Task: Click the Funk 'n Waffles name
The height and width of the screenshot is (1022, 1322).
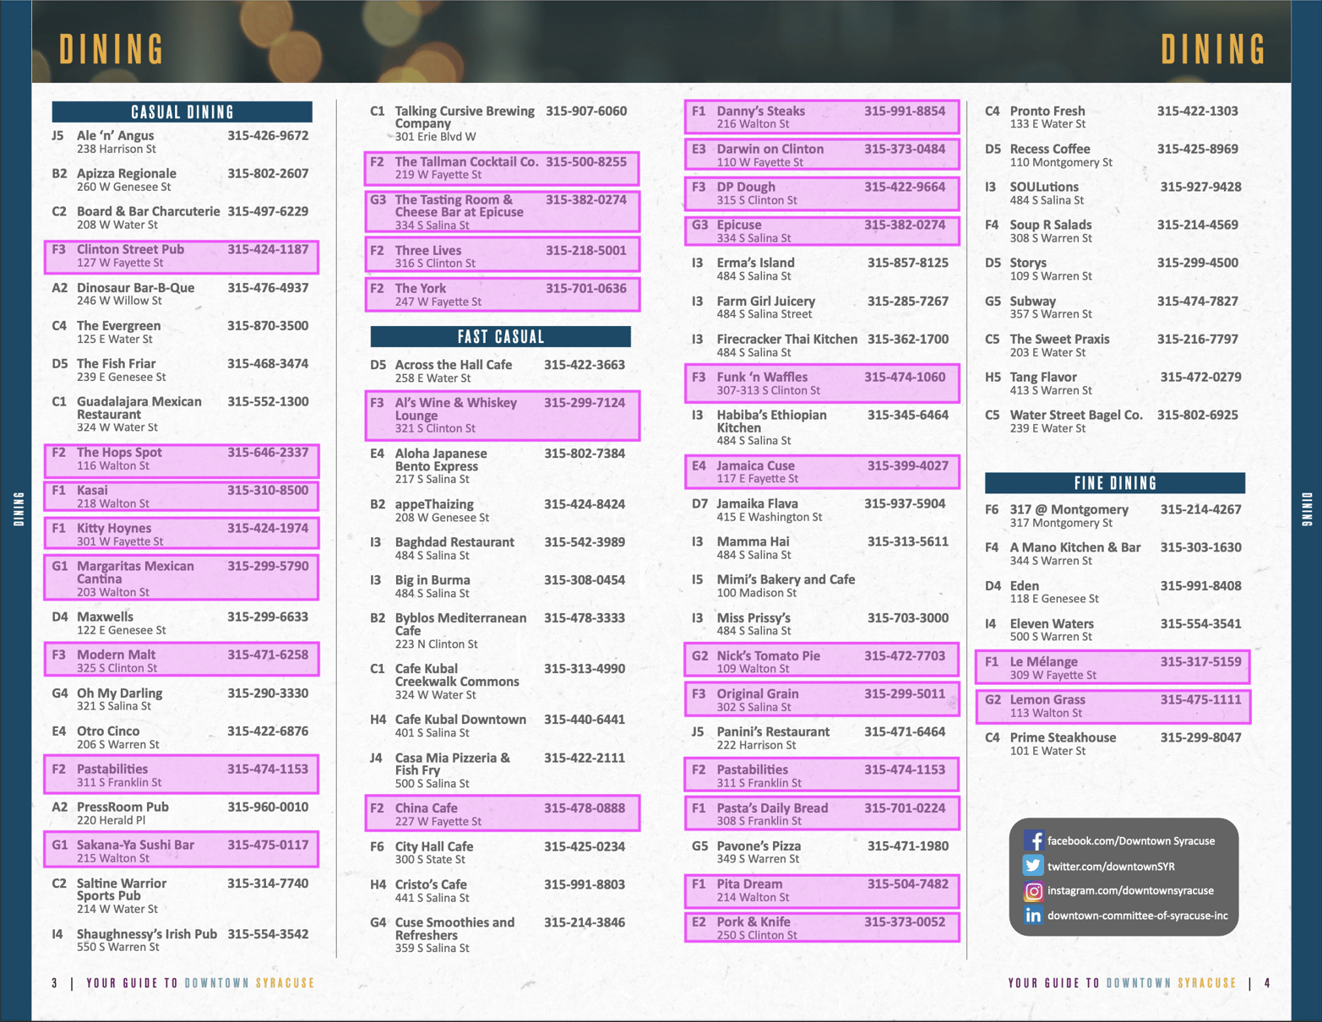Action: pos(762,377)
